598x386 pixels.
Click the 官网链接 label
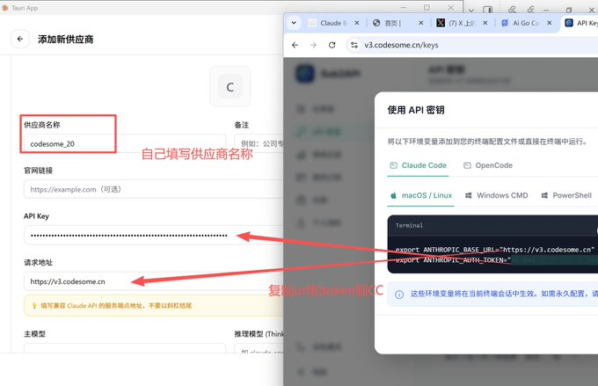coord(38,171)
